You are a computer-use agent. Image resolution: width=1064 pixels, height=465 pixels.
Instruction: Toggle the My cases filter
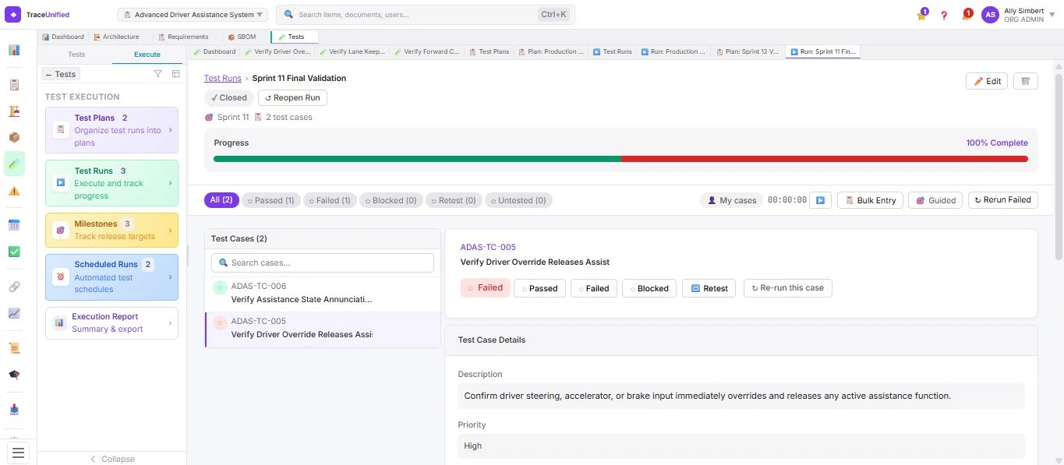[x=731, y=200]
